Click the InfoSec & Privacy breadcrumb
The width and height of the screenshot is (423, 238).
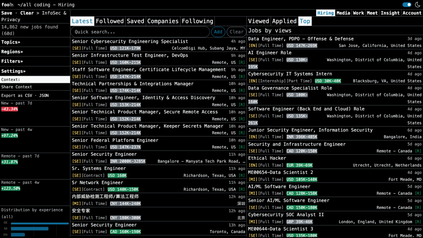pos(33,16)
